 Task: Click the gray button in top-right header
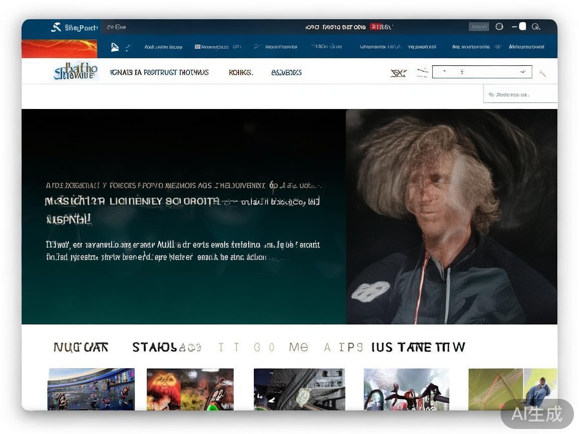click(478, 27)
